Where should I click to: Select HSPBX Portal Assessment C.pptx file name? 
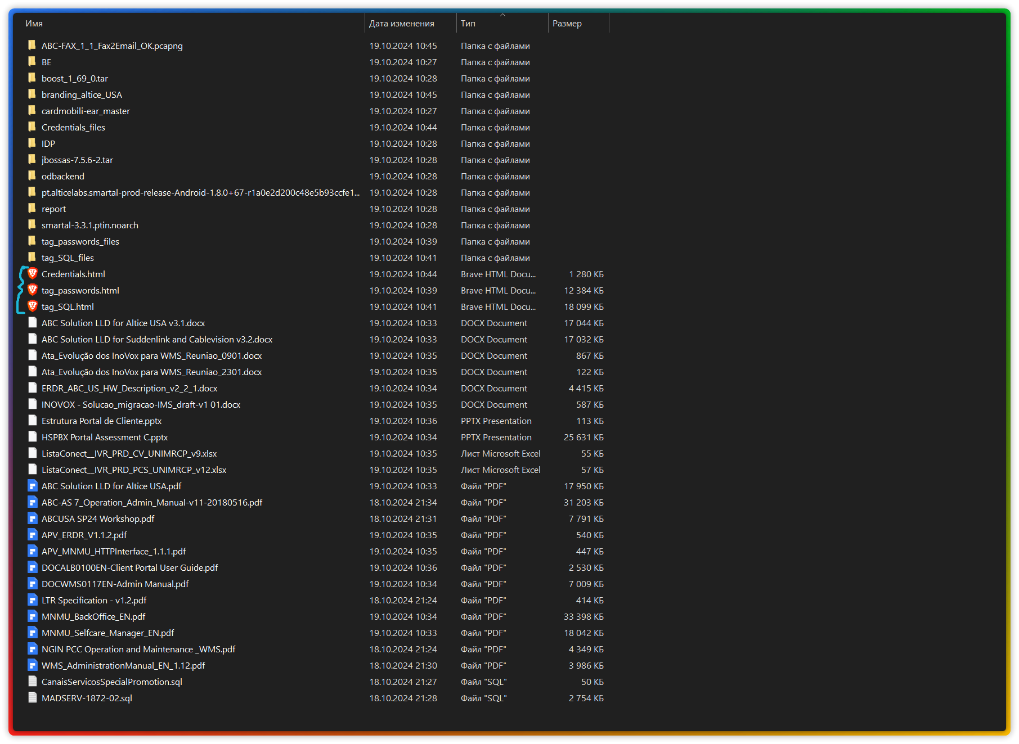click(105, 437)
